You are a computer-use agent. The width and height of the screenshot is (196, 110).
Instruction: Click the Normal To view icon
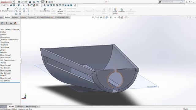pos(44,5)
